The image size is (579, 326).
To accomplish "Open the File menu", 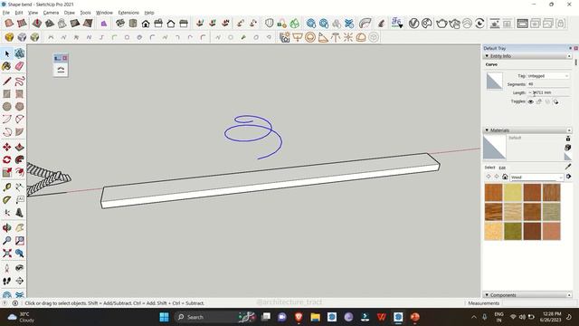I will click(x=6, y=13).
